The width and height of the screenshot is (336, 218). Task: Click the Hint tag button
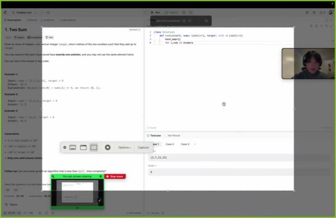coord(49,37)
